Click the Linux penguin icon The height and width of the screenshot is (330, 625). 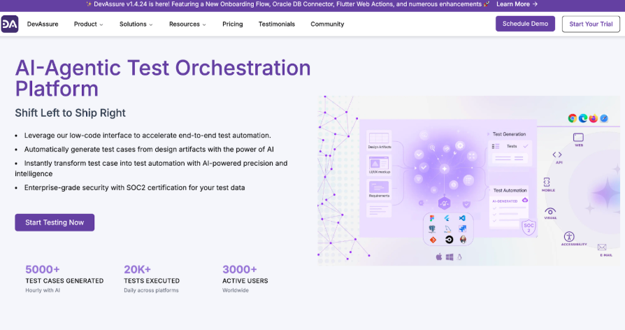[x=459, y=257]
